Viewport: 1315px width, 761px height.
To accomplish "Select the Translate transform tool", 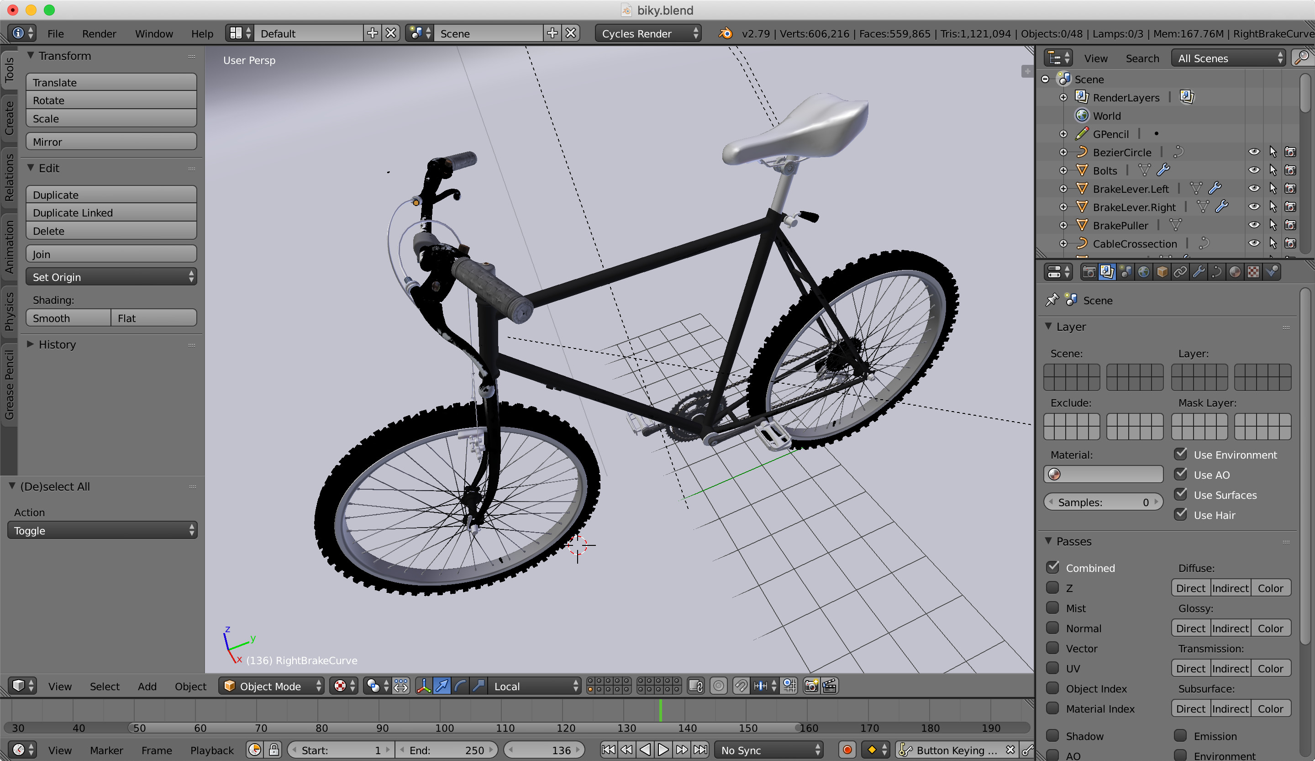I will pos(110,82).
